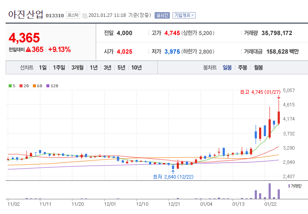
Task: Select the 1년 chart period
Action: tap(94, 67)
